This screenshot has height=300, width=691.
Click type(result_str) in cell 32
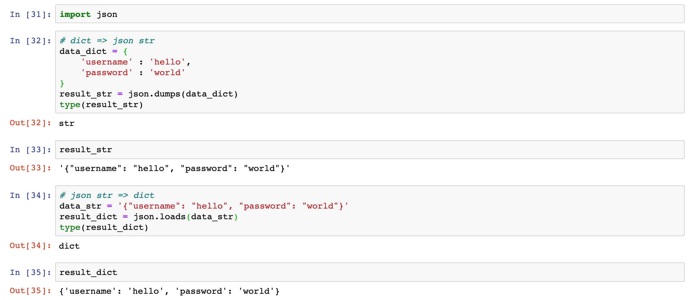[101, 105]
